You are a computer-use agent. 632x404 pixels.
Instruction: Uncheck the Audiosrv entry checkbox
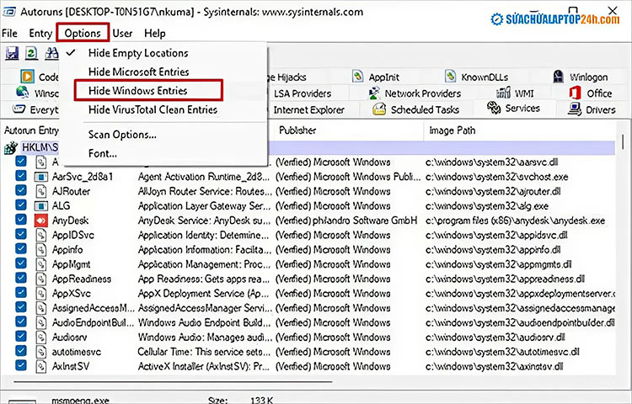(21, 337)
